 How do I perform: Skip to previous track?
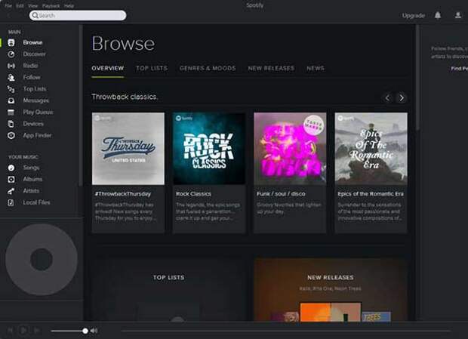point(10,331)
